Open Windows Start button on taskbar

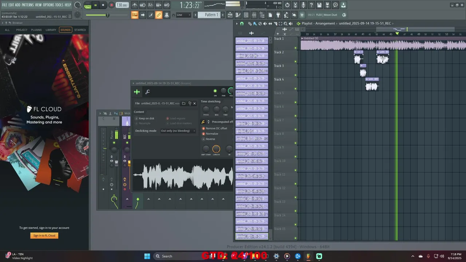point(147,256)
